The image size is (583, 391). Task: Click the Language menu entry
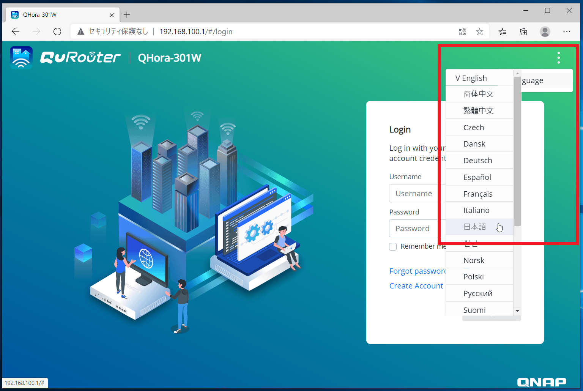[547, 80]
